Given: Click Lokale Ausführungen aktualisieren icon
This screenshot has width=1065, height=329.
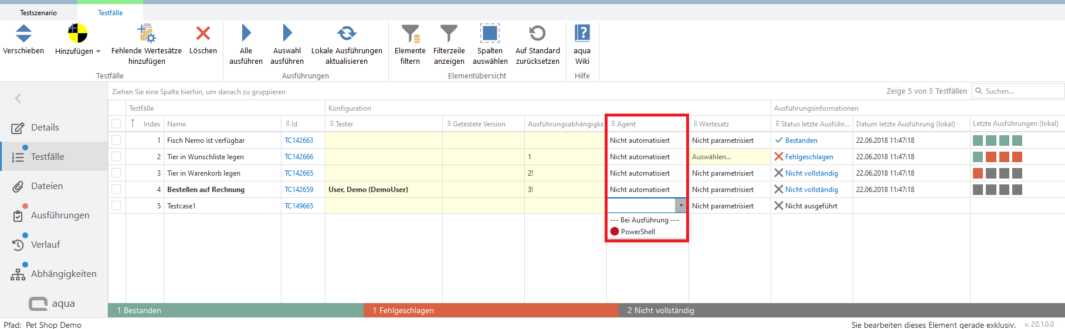Looking at the screenshot, I should (x=347, y=33).
